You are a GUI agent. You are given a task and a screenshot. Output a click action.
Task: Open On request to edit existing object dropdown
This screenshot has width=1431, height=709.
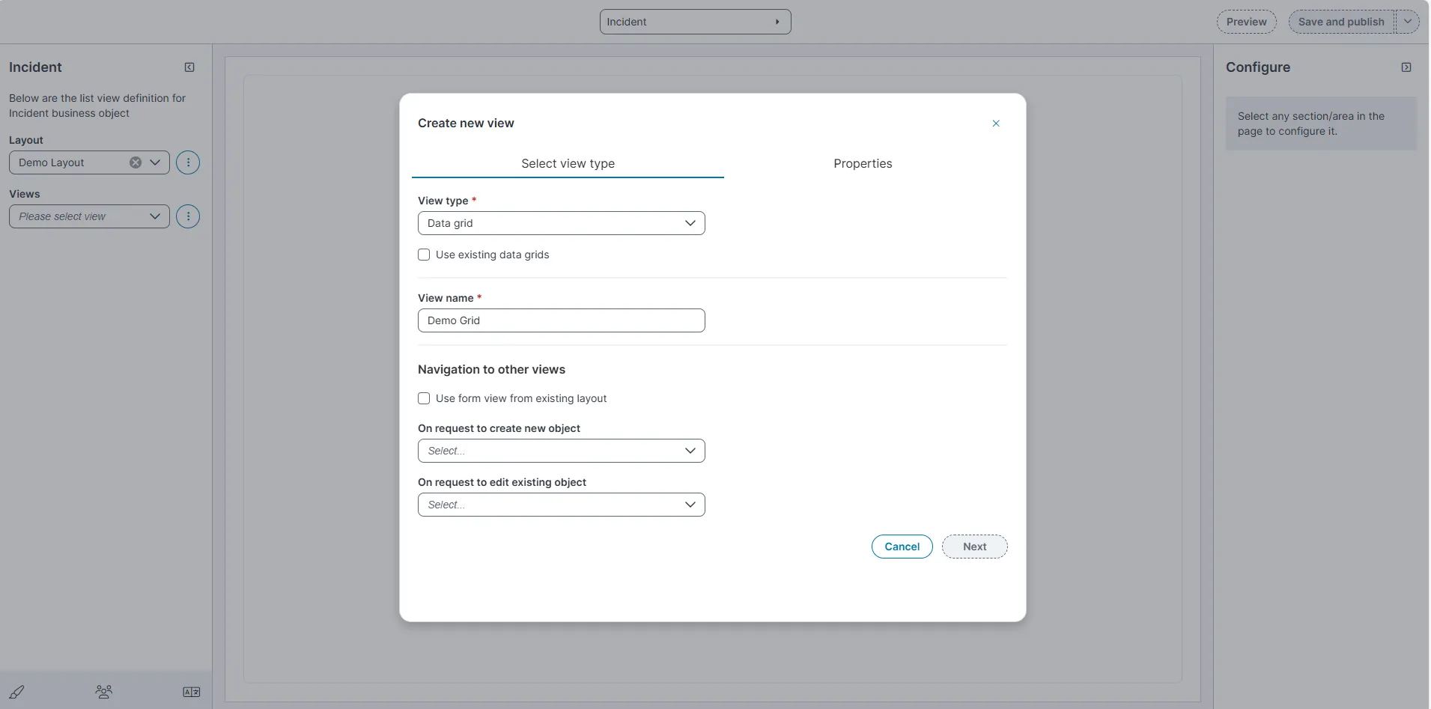pyautogui.click(x=562, y=505)
